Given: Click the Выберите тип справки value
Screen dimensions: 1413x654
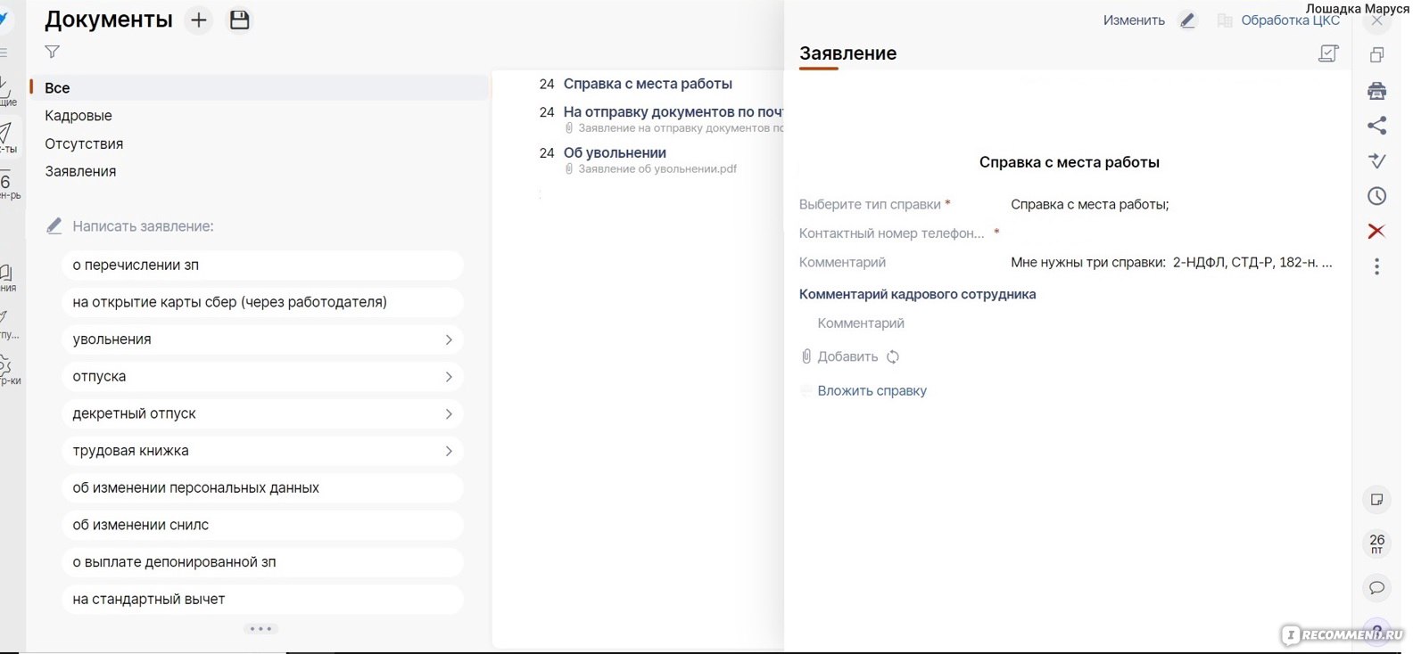Looking at the screenshot, I should click(1089, 204).
